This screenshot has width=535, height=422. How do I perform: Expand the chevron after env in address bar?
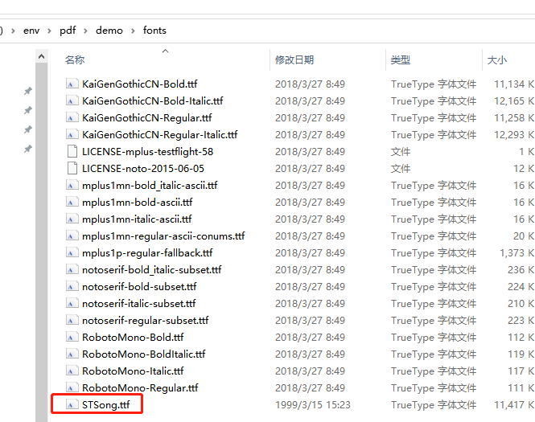(x=49, y=31)
